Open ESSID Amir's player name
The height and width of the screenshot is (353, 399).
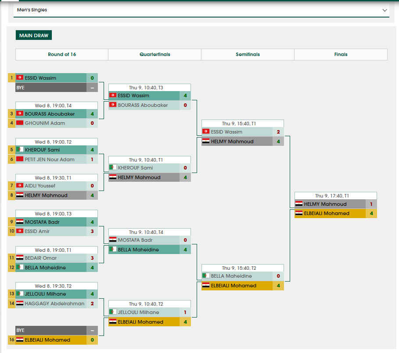pos(37,231)
